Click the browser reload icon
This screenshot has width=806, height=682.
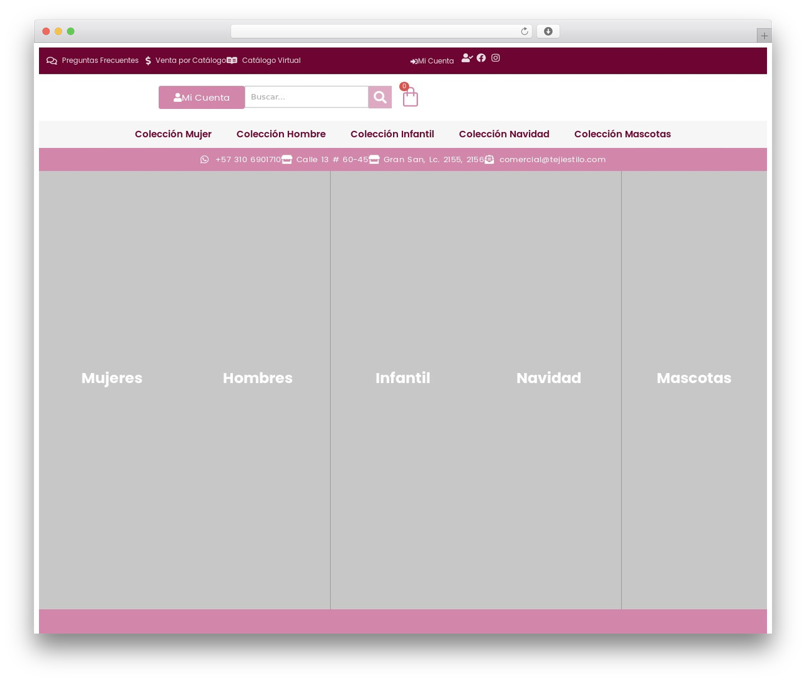524,31
